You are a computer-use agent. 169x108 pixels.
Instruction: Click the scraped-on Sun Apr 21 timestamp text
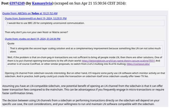(90, 3)
